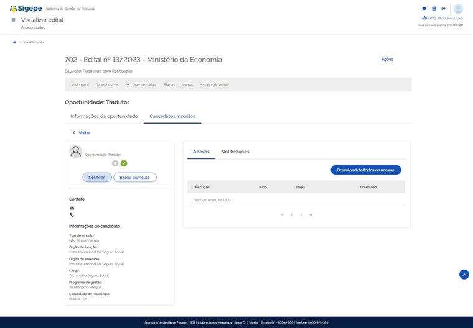The height and width of the screenshot is (328, 473).
Task: Click the logout arrow icon
Action: tap(443, 9)
